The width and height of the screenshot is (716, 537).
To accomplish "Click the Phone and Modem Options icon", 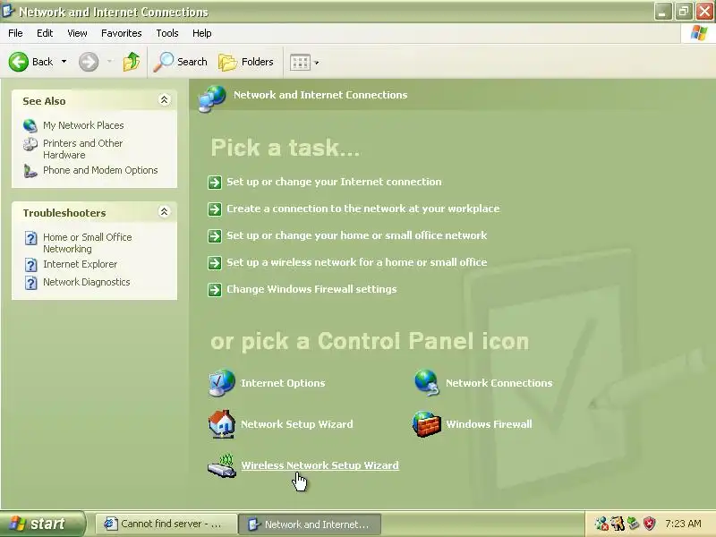I will [x=30, y=171].
